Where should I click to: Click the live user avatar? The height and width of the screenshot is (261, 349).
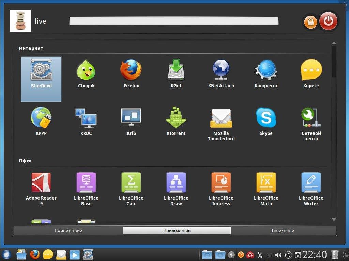[20, 21]
